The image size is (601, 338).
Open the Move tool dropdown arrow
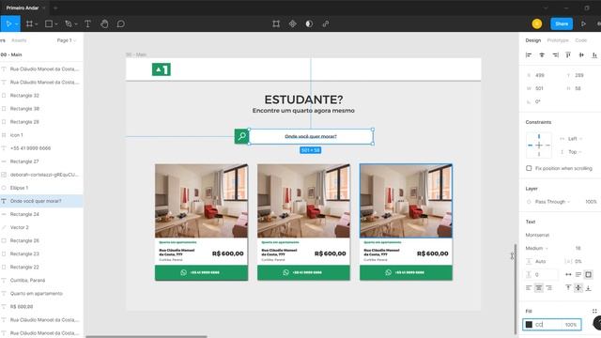pos(17,24)
